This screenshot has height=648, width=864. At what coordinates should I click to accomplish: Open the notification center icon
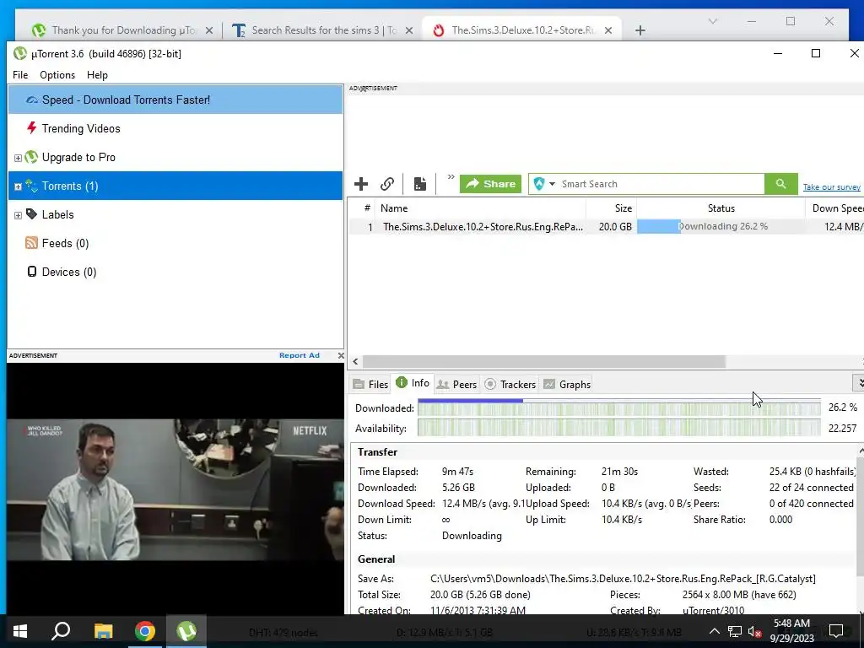coord(836,631)
